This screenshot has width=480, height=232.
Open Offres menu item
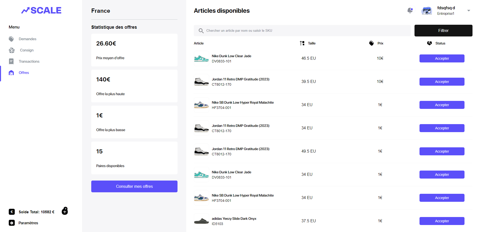(24, 73)
